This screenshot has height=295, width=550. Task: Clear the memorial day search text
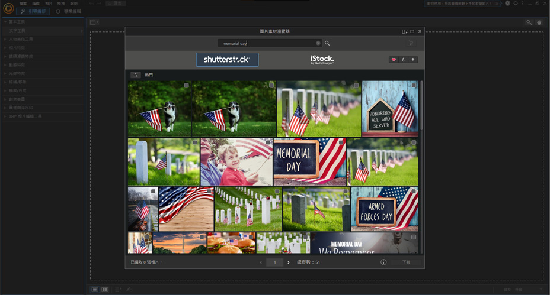click(x=318, y=43)
